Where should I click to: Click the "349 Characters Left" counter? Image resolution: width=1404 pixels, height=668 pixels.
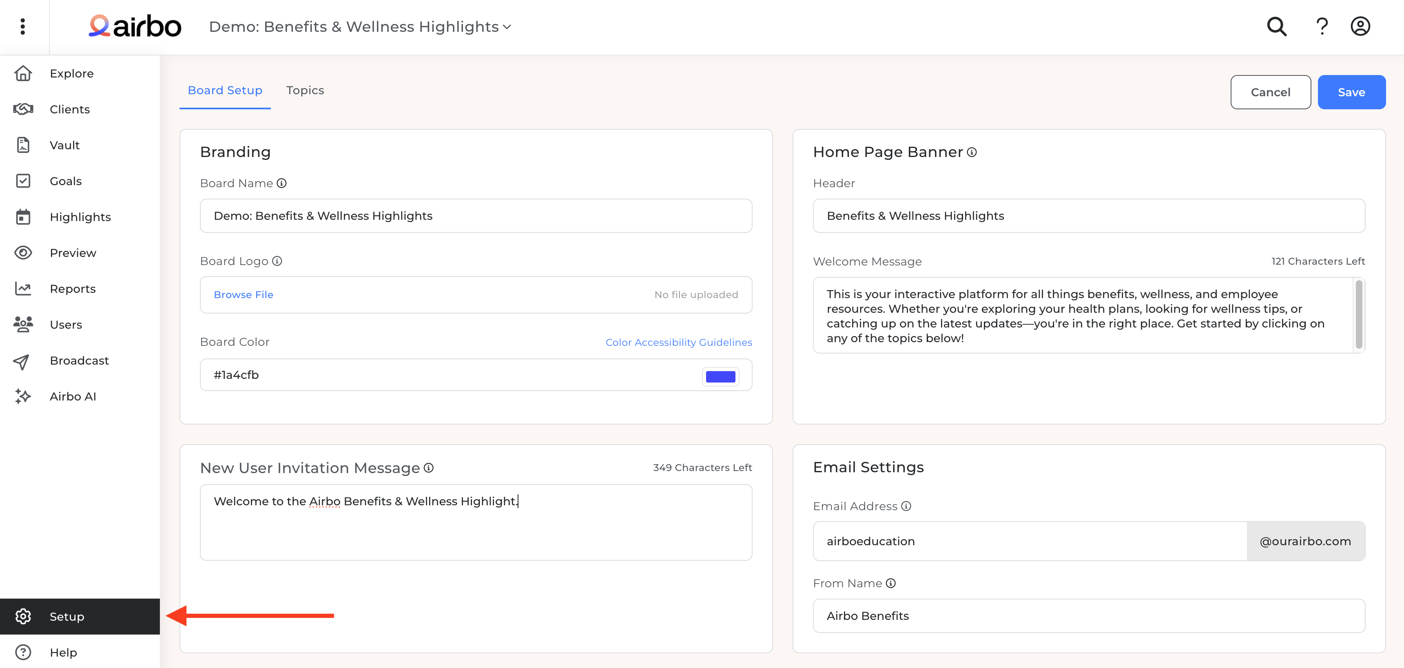tap(702, 467)
